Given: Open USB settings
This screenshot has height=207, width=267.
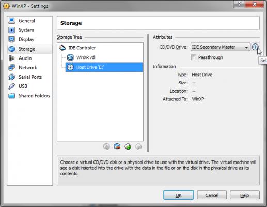Looking at the screenshot, I should tap(29, 86).
